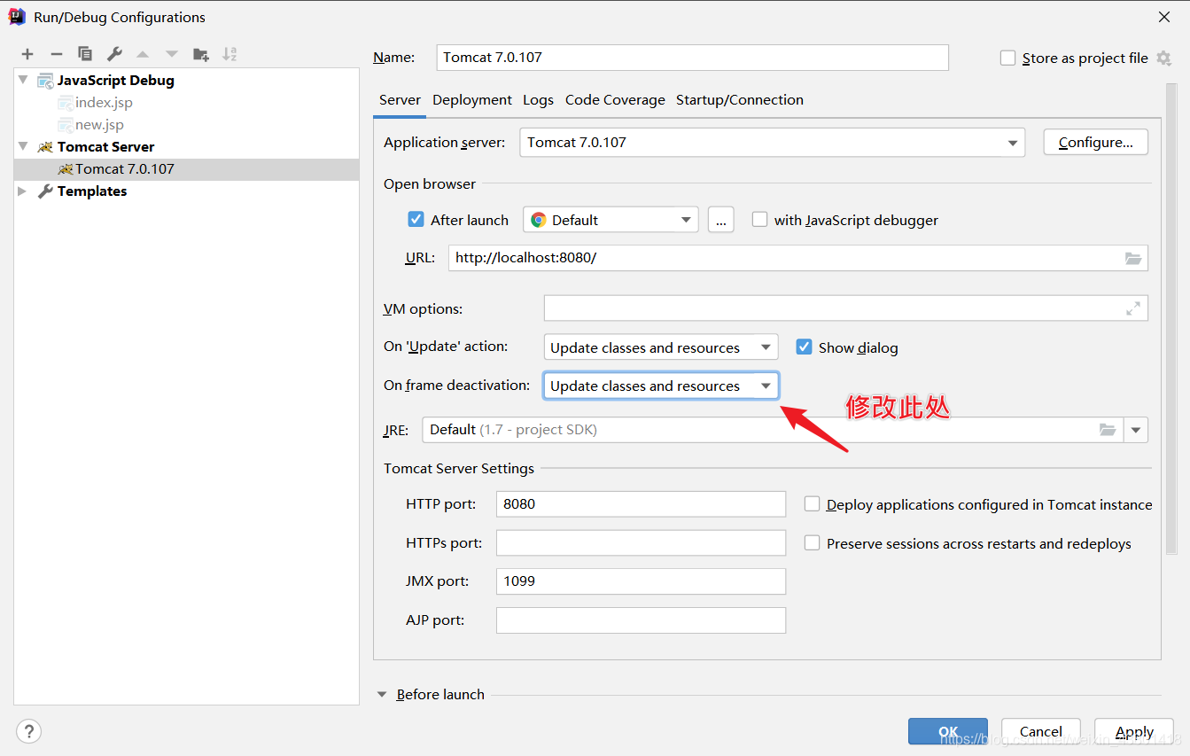
Task: Click IntelliJ logo in title bar
Action: tap(17, 17)
